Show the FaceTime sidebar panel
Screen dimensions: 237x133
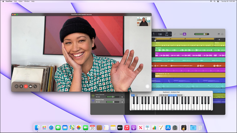click(17, 86)
